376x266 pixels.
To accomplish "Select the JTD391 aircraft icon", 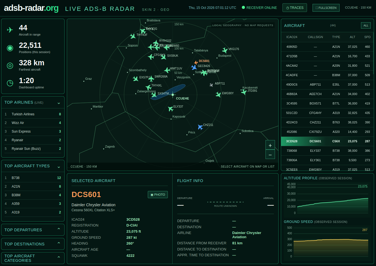I will pos(244,92).
